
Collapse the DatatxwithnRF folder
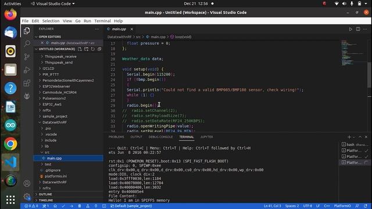click(x=69, y=122)
